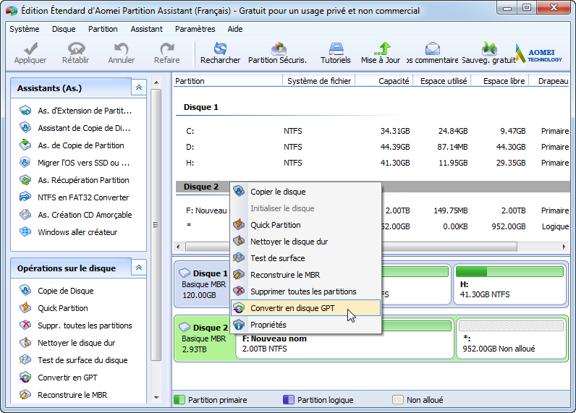Choose Test de surface in context menu

(305, 258)
